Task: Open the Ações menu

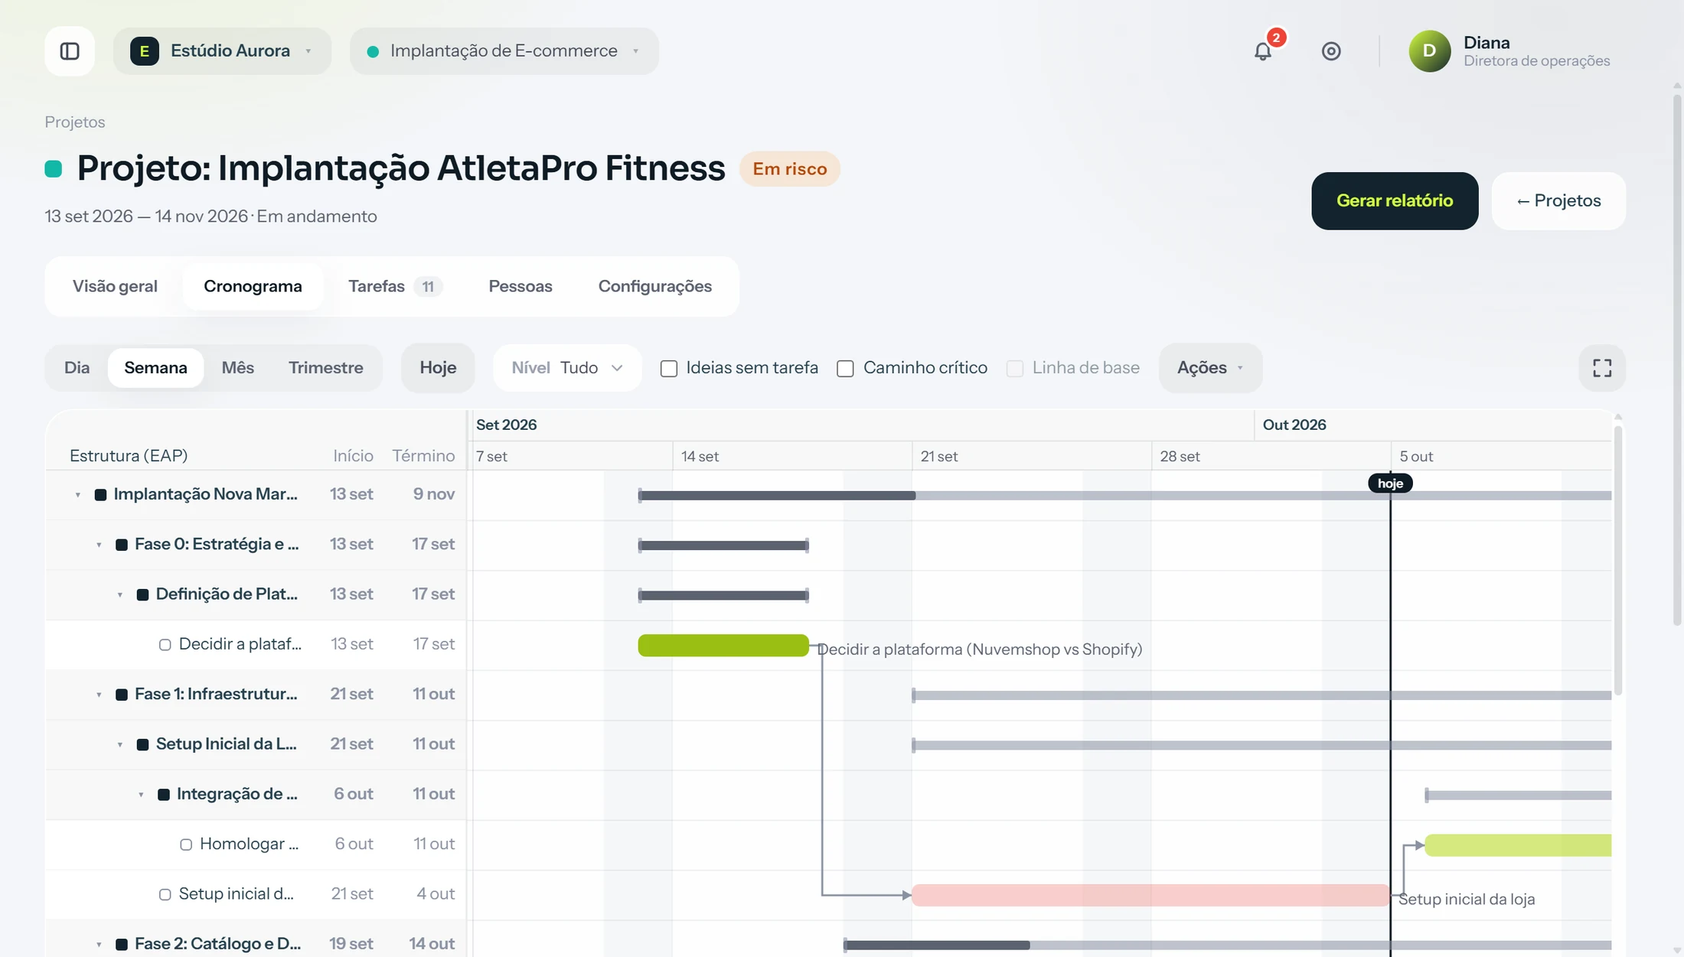Action: click(1209, 368)
